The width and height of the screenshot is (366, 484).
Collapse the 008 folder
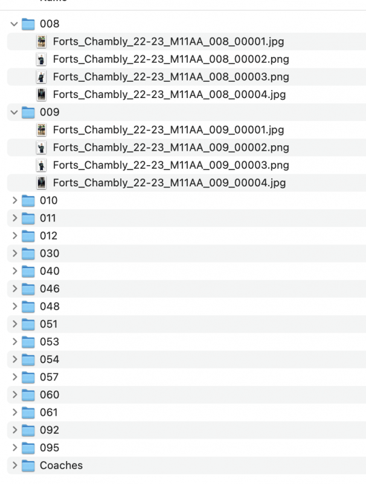14,24
